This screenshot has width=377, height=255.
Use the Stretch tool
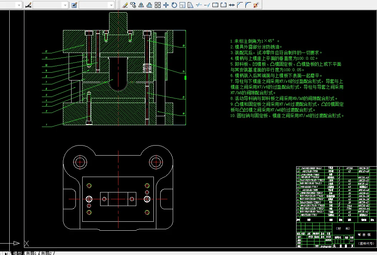[x=191, y=5]
